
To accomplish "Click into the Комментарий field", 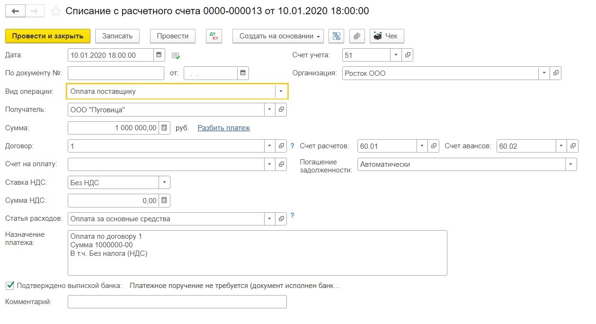I will pos(178,302).
